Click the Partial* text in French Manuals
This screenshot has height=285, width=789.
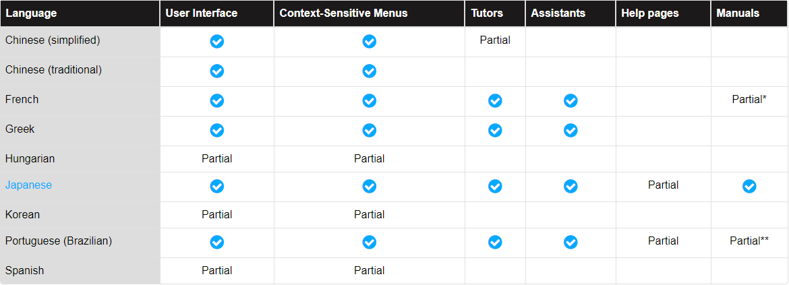point(749,100)
